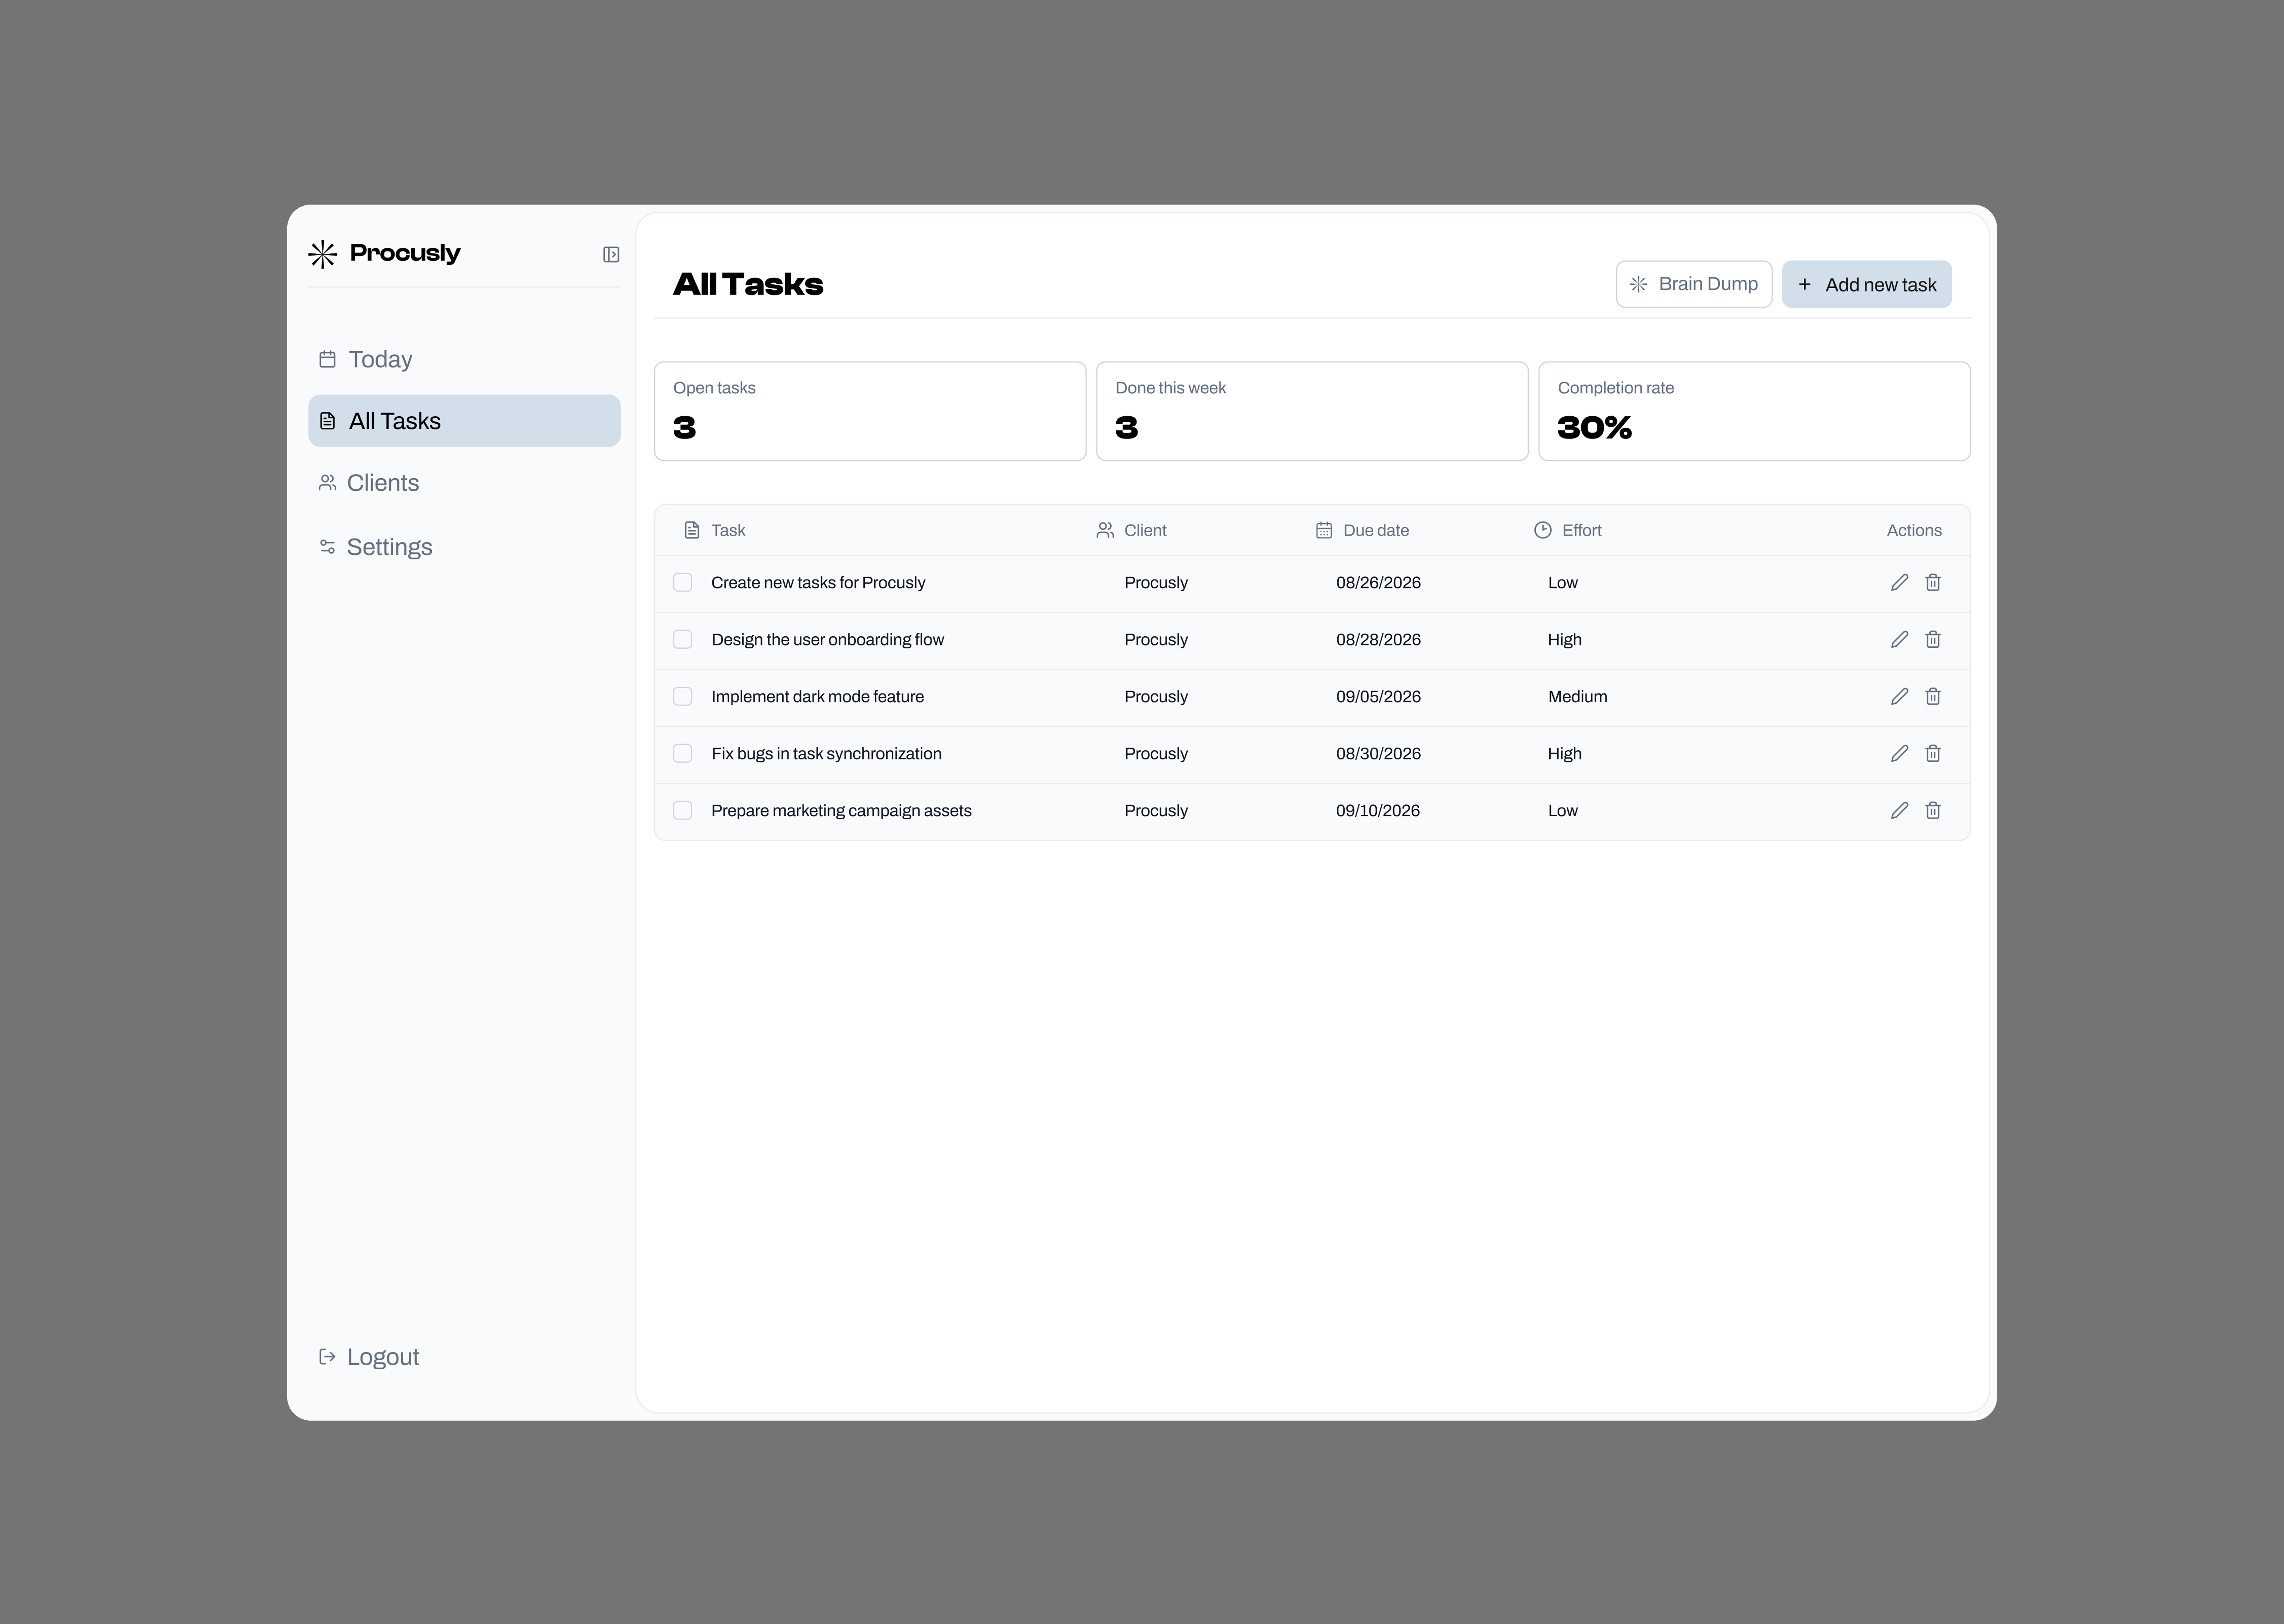Click the people icon beside Clients

pos(327,483)
